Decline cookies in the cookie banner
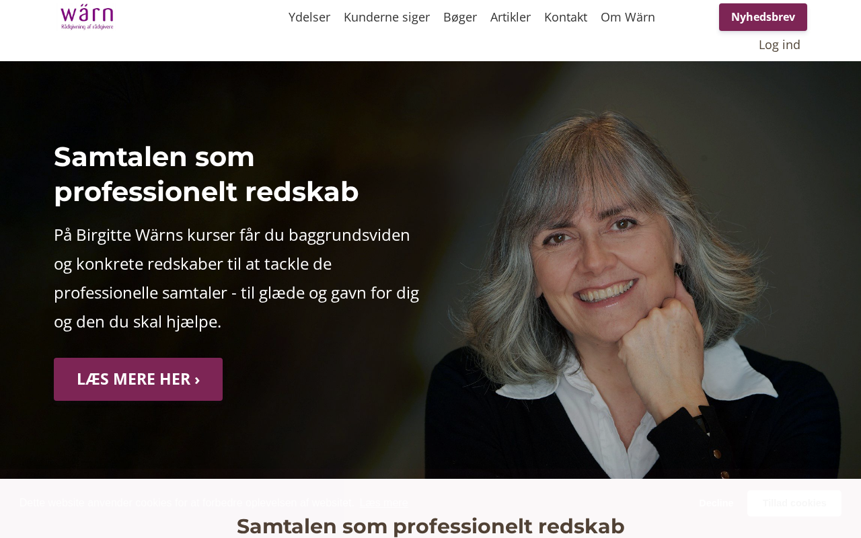 tap(716, 503)
